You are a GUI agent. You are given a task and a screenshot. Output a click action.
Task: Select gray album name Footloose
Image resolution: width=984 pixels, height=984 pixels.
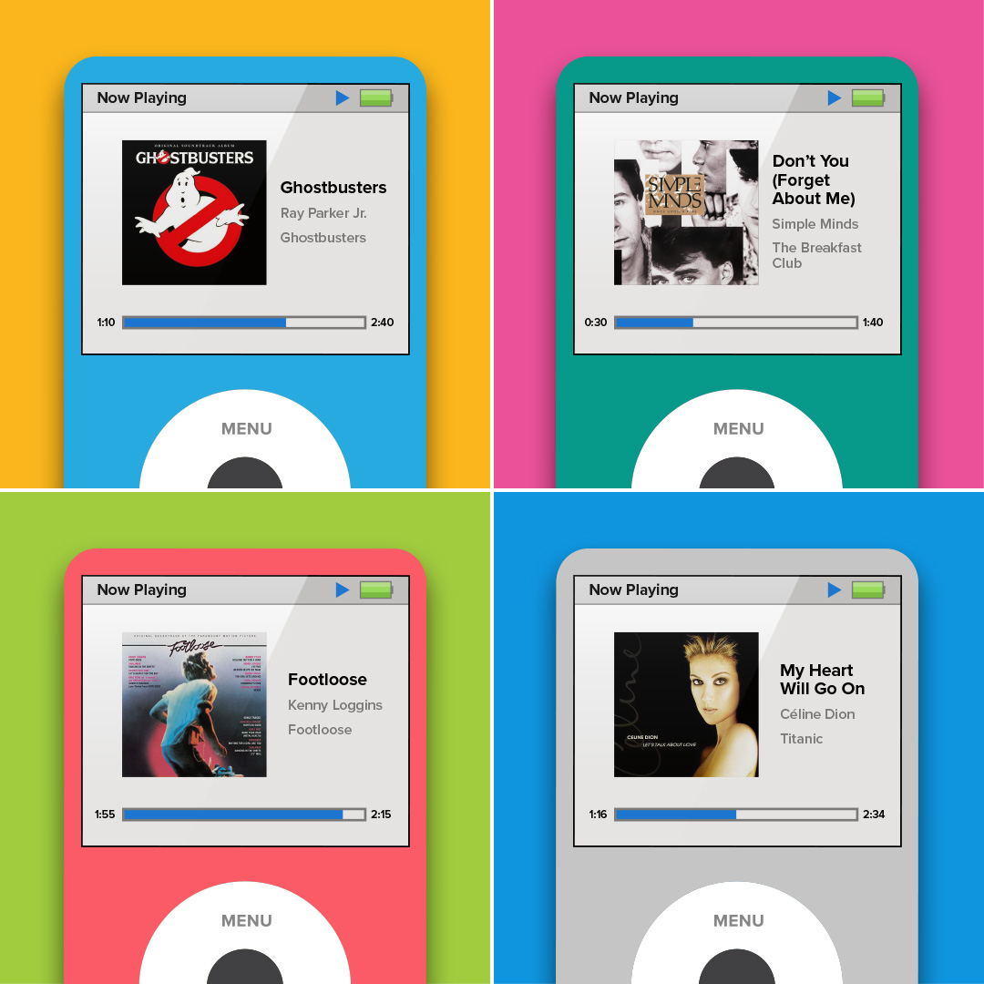coord(320,730)
